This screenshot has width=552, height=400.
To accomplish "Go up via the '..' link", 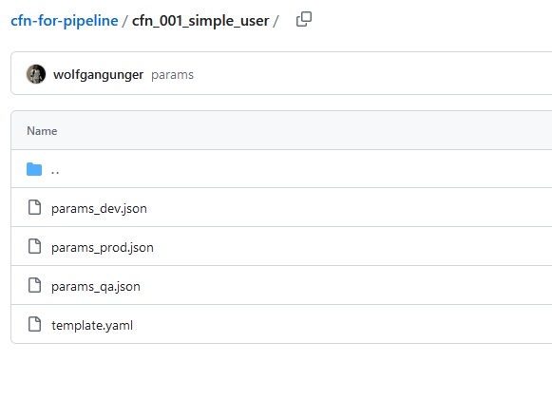I will pos(55,172).
